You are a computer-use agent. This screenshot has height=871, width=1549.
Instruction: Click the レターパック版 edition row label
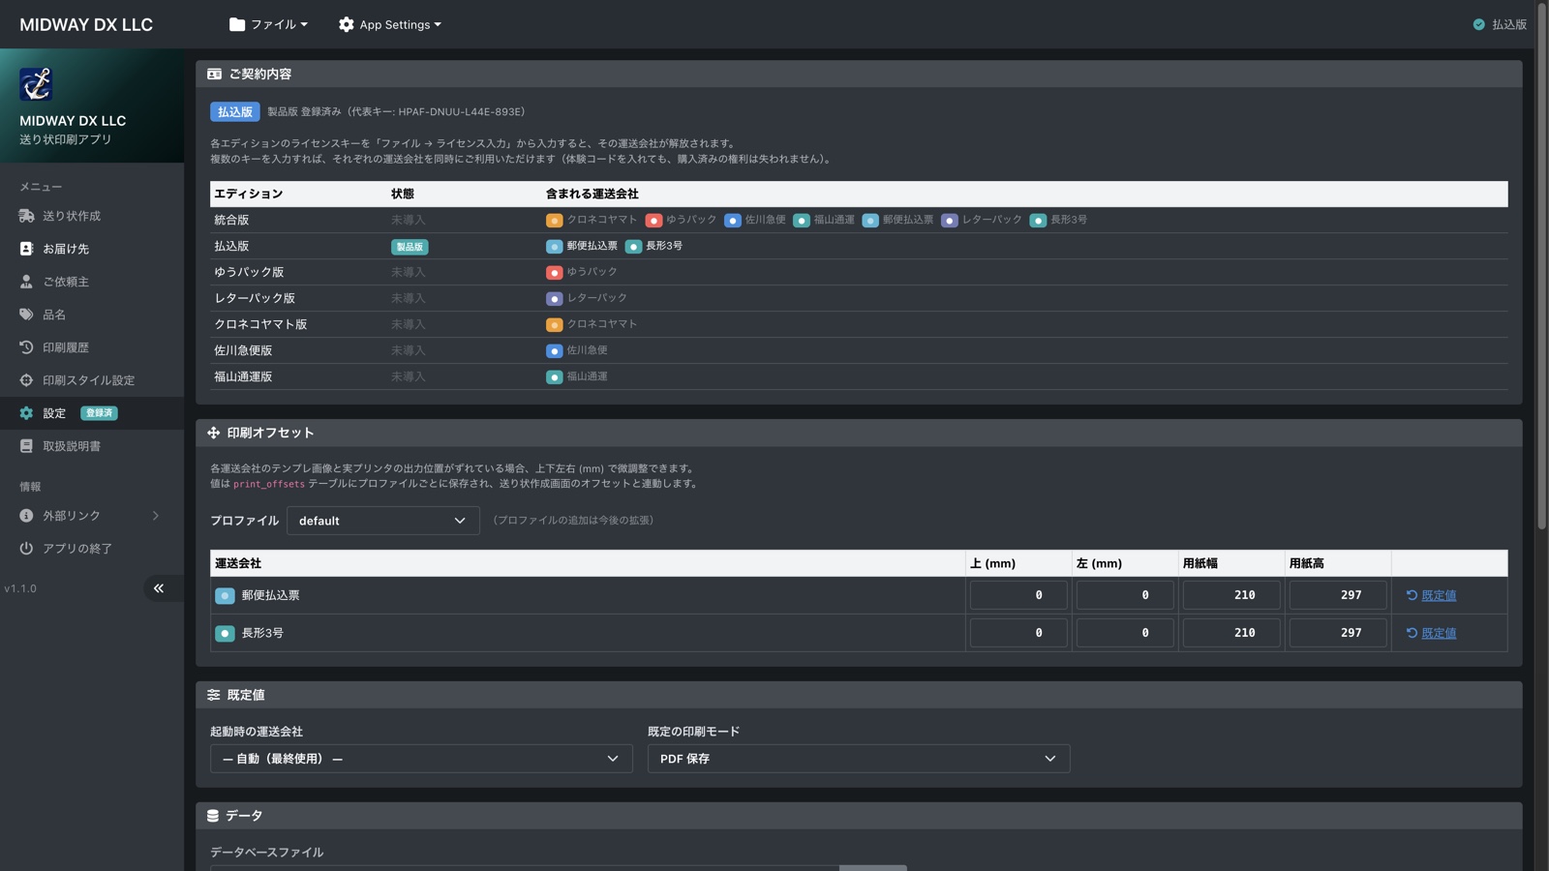point(255,298)
